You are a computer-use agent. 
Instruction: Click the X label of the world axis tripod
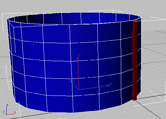pyautogui.click(x=15, y=112)
